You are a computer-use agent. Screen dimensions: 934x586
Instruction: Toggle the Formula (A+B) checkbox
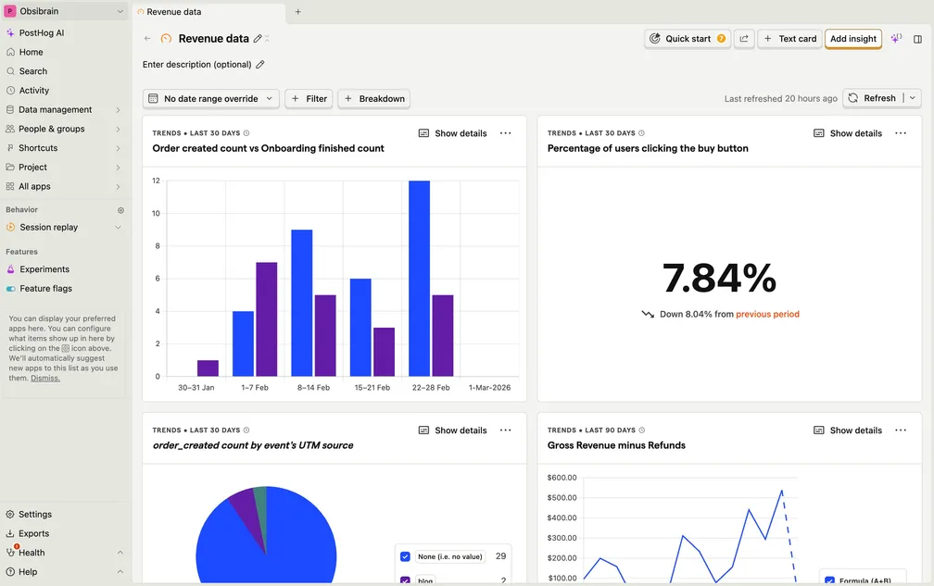point(828,580)
